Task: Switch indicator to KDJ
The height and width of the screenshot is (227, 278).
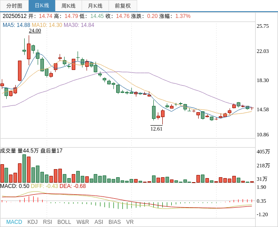Action: point(32,222)
